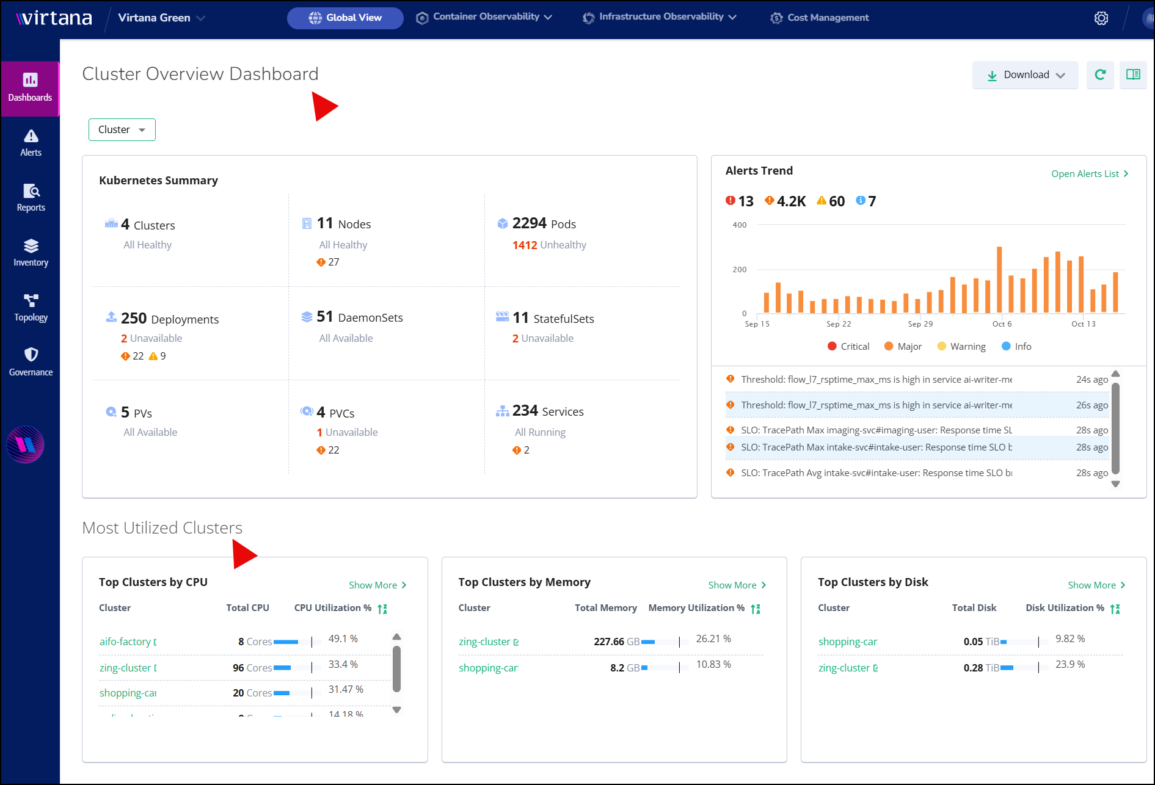Sort by CPU Utilization % column icon
Screen dimensions: 1155x785
382,609
